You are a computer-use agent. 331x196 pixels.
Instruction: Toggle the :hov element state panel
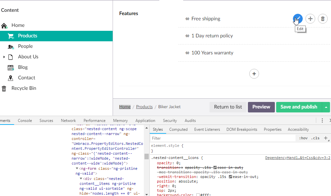[303, 138]
